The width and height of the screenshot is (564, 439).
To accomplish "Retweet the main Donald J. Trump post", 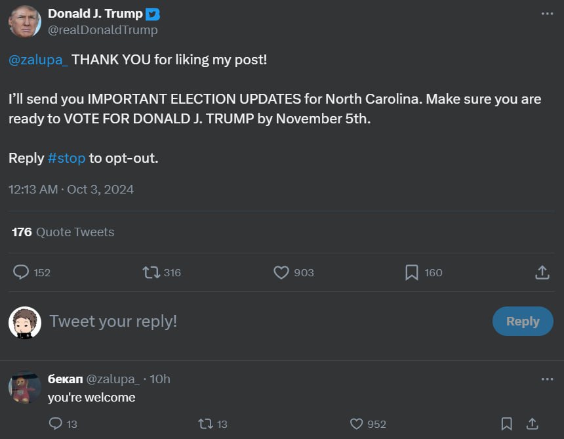I will pyautogui.click(x=151, y=272).
